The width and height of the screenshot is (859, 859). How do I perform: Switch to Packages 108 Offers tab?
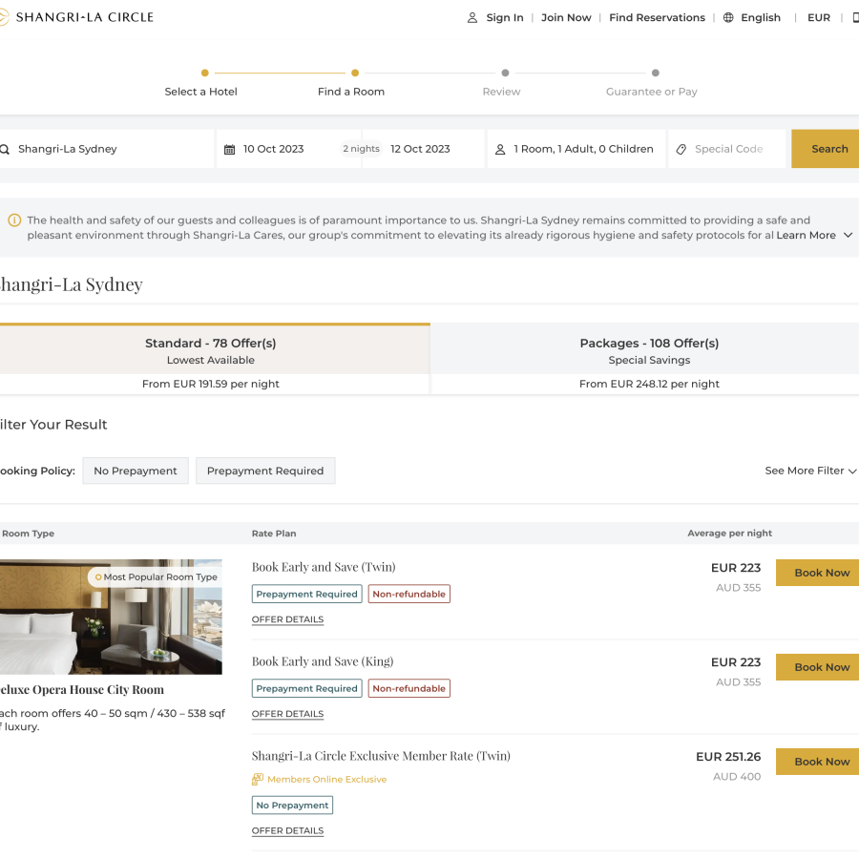(x=649, y=358)
